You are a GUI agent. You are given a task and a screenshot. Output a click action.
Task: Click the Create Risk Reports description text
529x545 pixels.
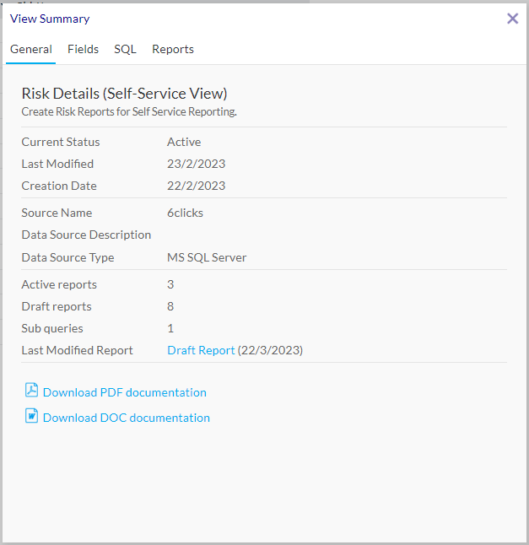128,111
